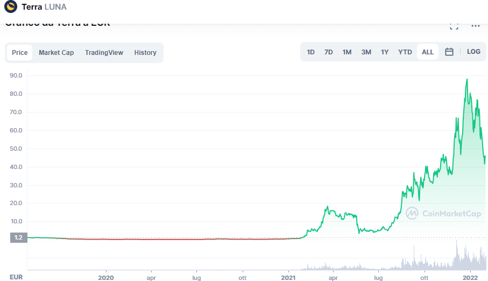Click the 2020 x-axis label
This screenshot has height=281, width=488.
click(x=106, y=277)
